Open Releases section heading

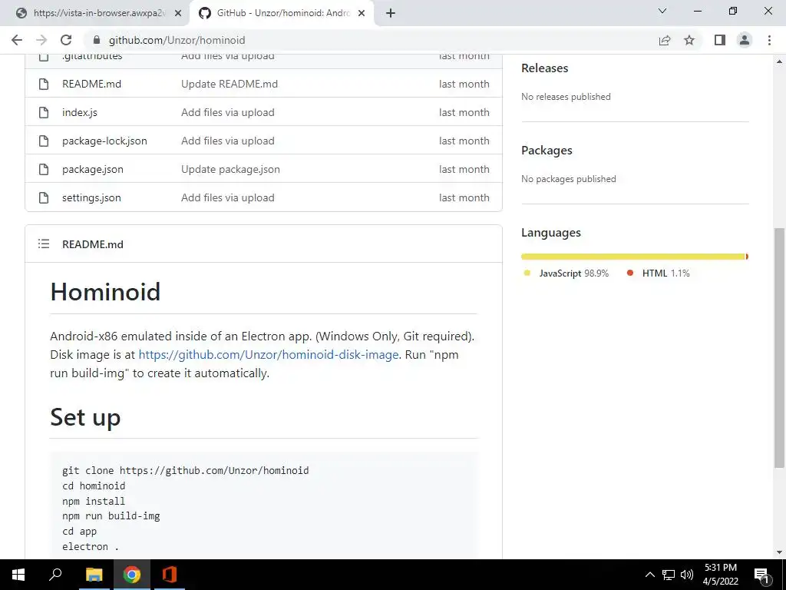tap(545, 68)
